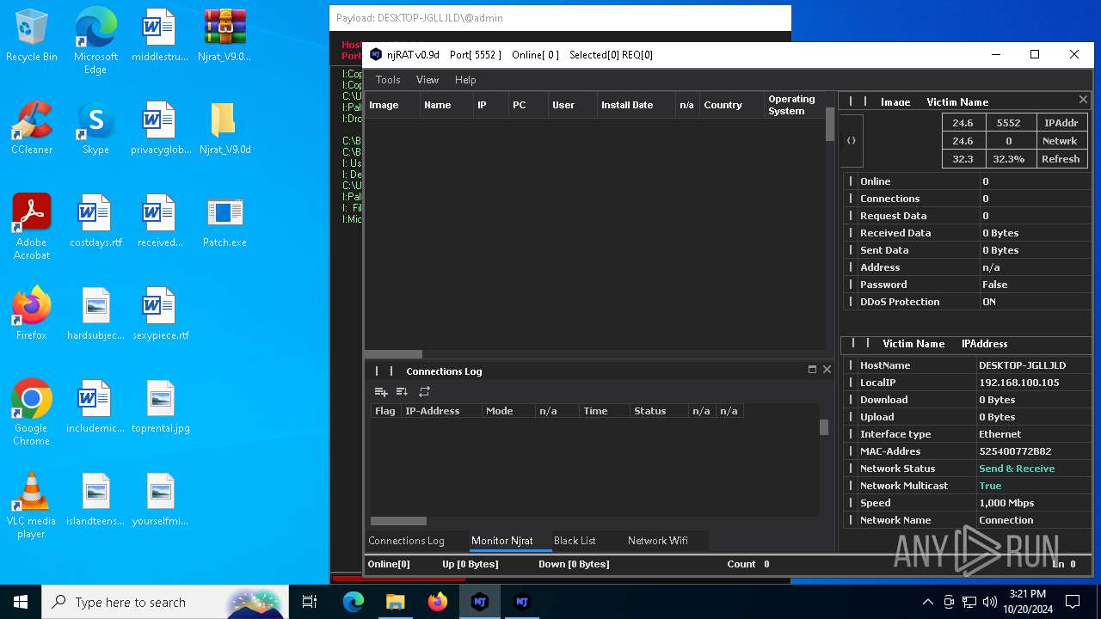This screenshot has width=1101, height=619.
Task: Click victim list horizontal scrollbar thumb
Action: click(393, 354)
